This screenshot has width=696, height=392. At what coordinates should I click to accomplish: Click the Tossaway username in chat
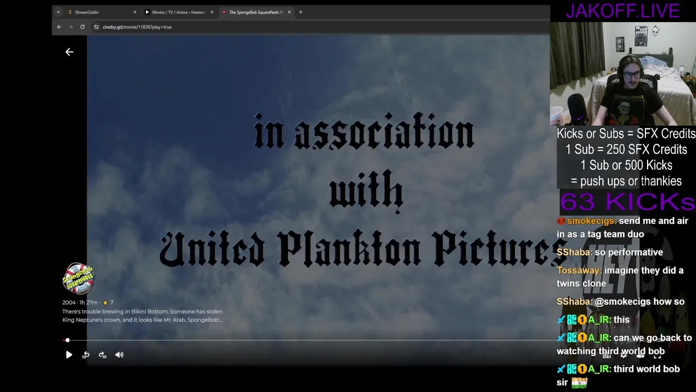[x=579, y=271]
